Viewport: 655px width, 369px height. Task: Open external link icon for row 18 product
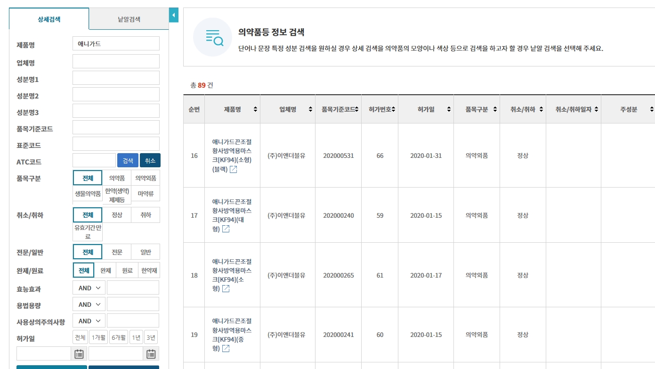click(x=226, y=288)
